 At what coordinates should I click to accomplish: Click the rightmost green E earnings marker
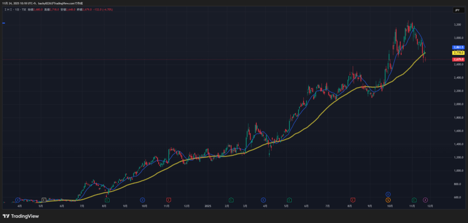click(414, 200)
